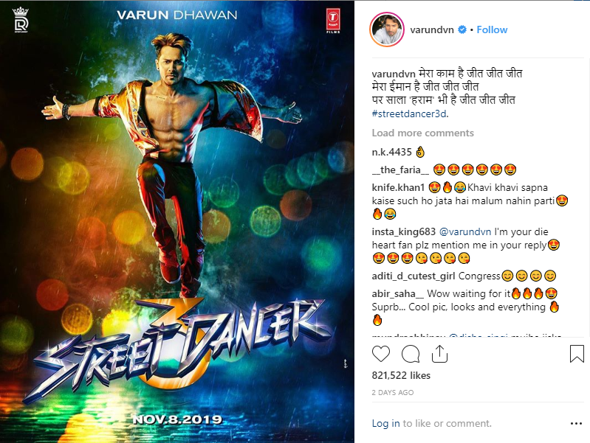Open the #streetdancer3d hashtag

pos(410,114)
